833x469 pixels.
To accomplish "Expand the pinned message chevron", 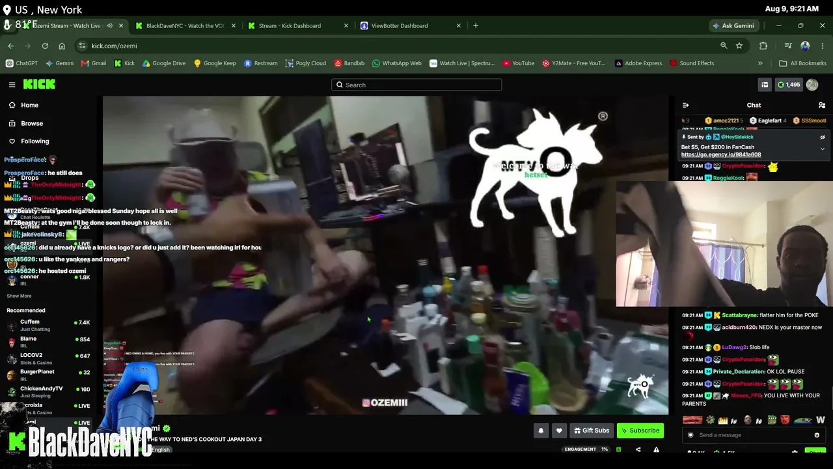I will click(822, 149).
